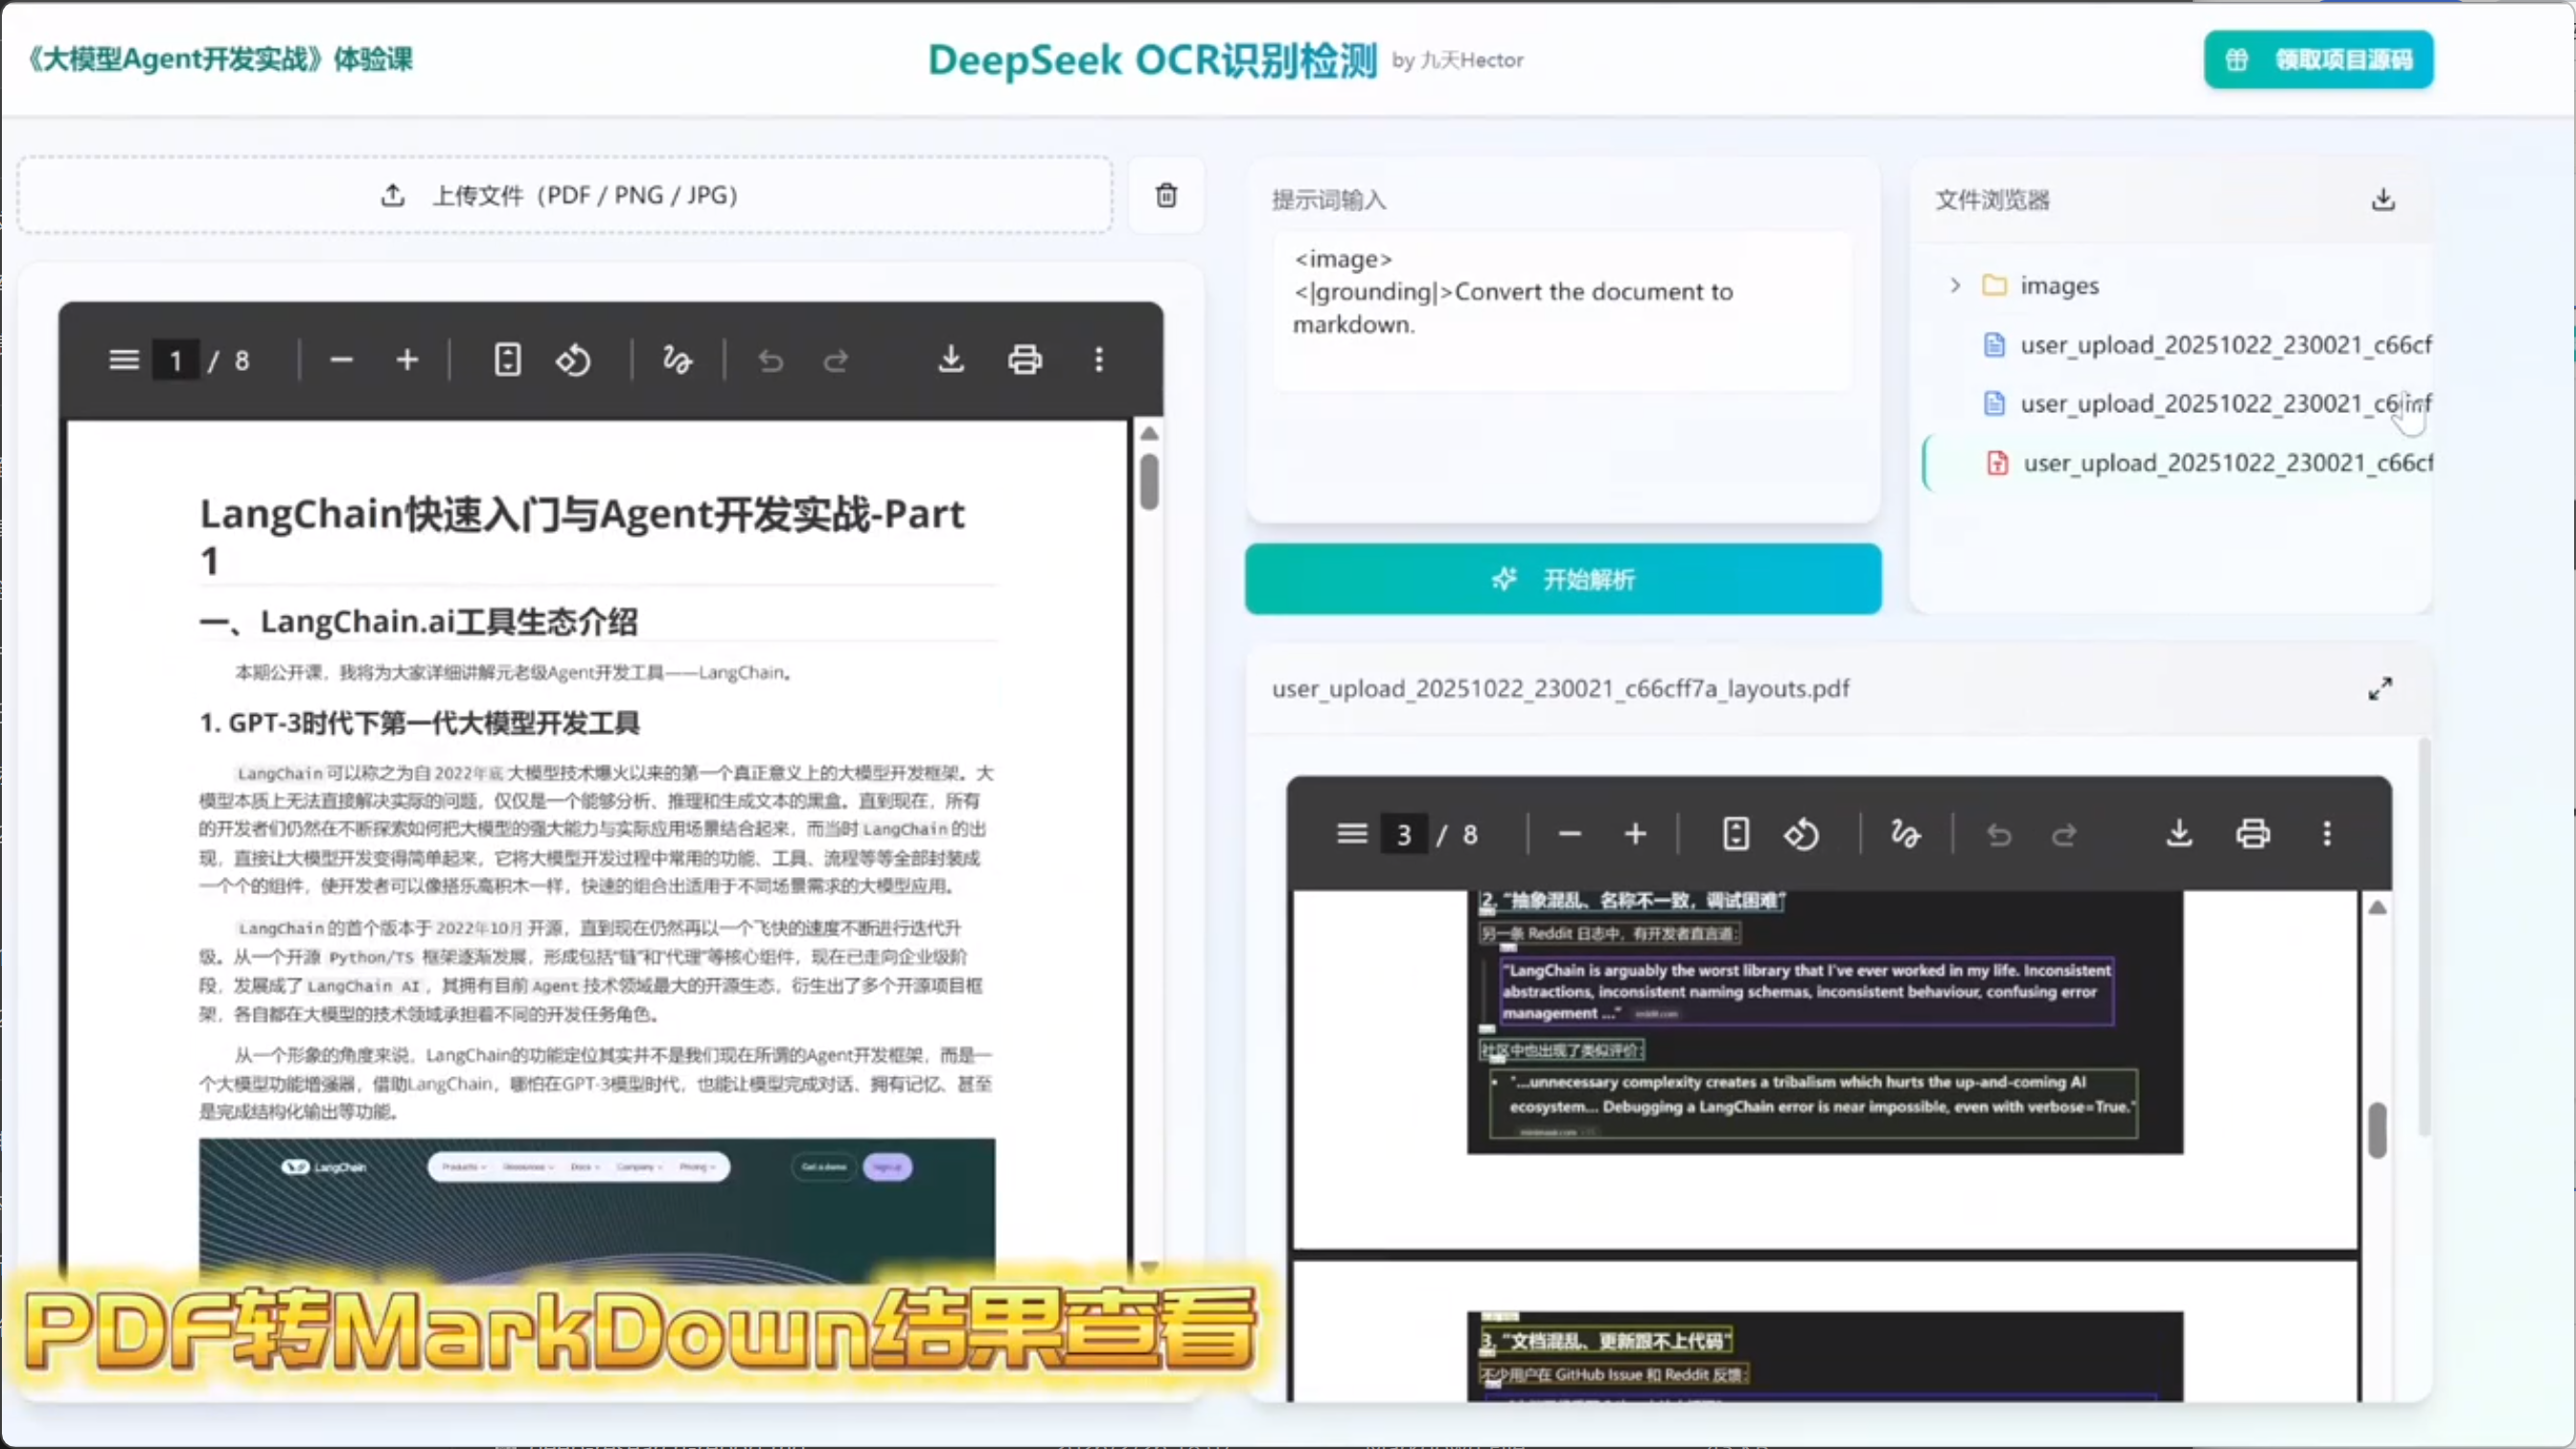This screenshot has width=2576, height=1449.
Task: Click heading 3. "文档混乱、更新跟不上代码"
Action: [x=1605, y=1340]
